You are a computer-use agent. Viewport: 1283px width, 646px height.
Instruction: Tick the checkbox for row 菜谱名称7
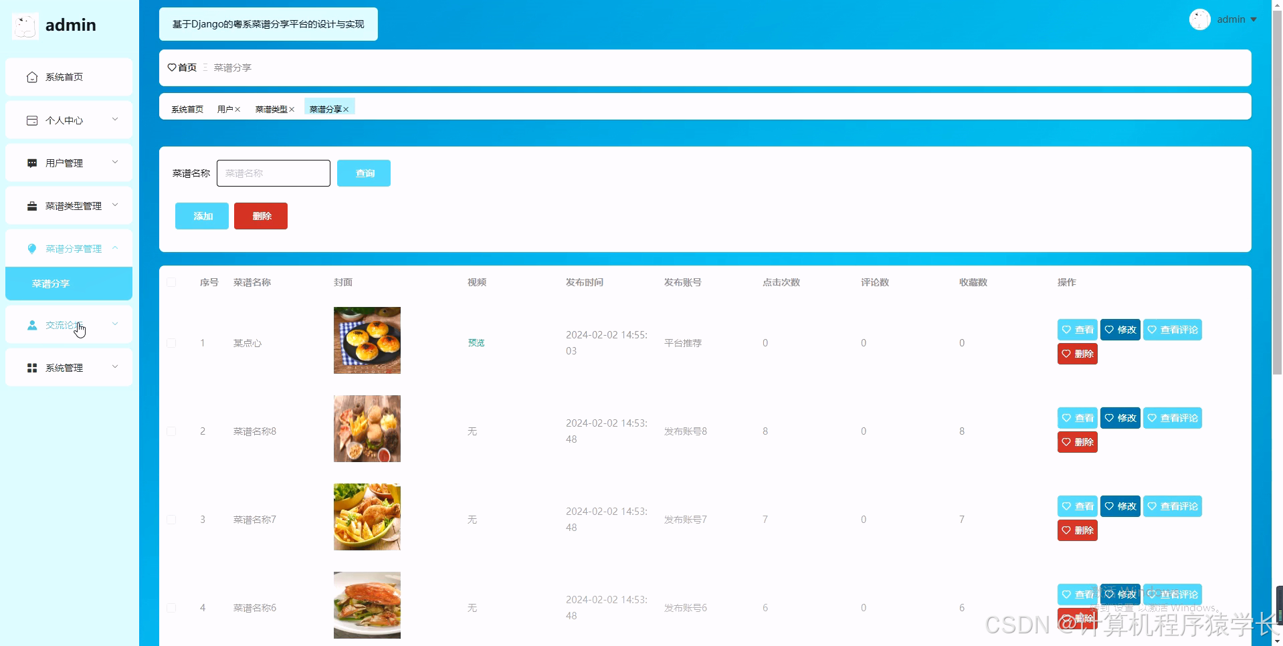click(171, 520)
